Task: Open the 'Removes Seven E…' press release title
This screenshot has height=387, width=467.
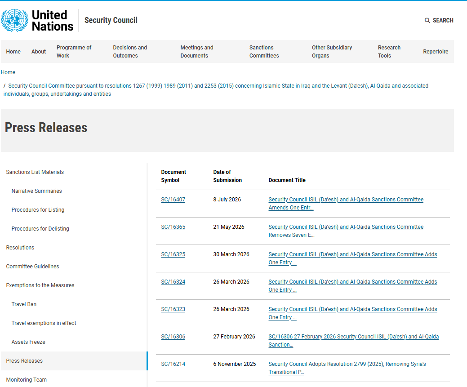Action: coord(346,231)
